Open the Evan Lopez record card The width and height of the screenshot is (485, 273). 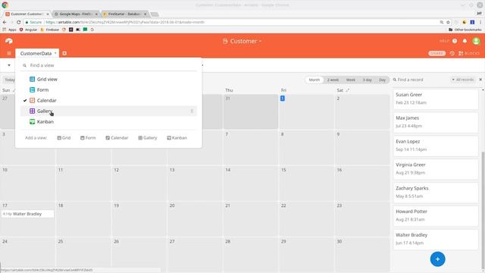click(x=436, y=146)
